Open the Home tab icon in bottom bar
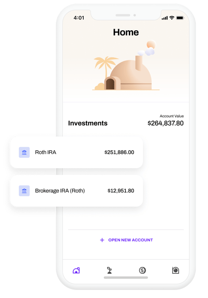Screen dimensions: 208x298 click(x=76, y=270)
